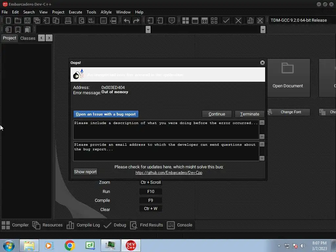Image resolution: width=336 pixels, height=252 pixels.
Task: Click the Run window toolbar icon
Action: coord(195,21)
